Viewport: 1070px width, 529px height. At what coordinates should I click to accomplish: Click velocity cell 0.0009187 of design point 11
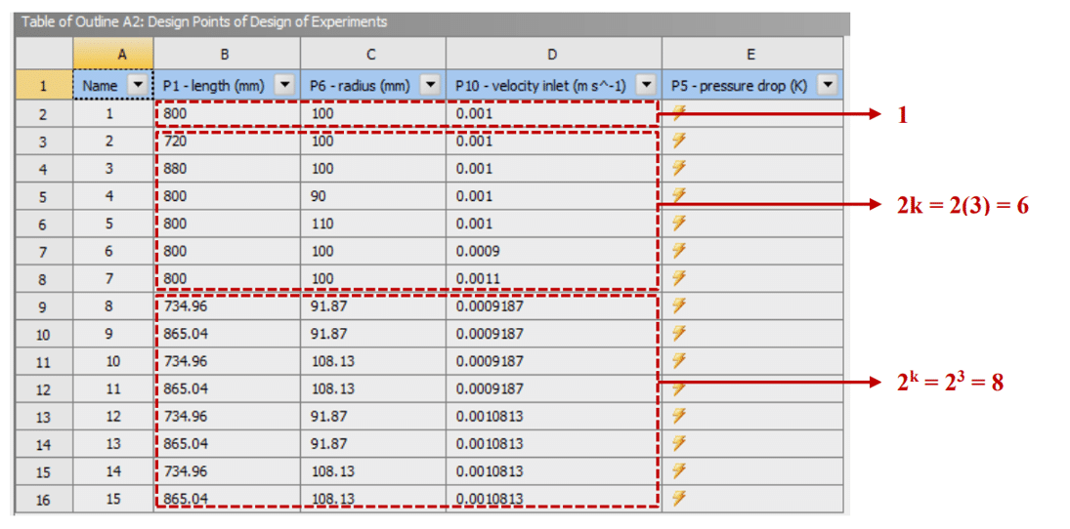[x=554, y=388]
